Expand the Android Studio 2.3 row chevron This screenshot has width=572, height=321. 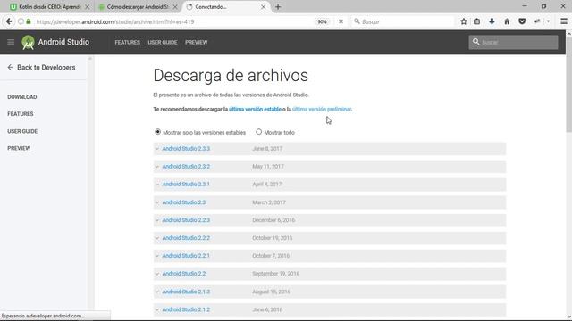pyautogui.click(x=157, y=202)
